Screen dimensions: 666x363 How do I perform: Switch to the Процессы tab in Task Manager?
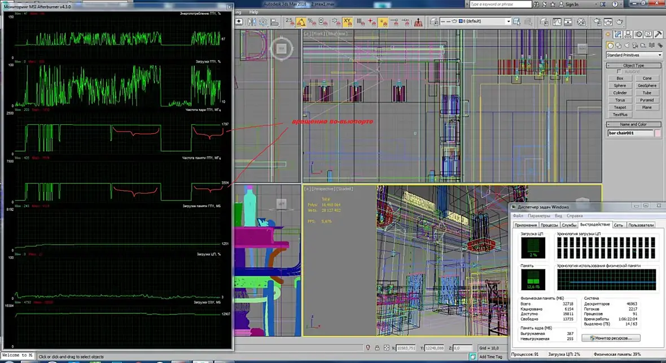[549, 225]
